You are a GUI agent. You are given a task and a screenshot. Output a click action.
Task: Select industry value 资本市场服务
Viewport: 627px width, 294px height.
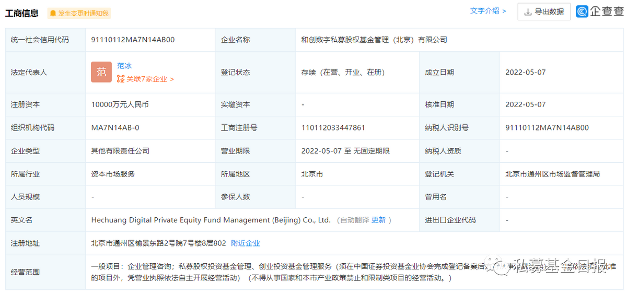tap(113, 174)
